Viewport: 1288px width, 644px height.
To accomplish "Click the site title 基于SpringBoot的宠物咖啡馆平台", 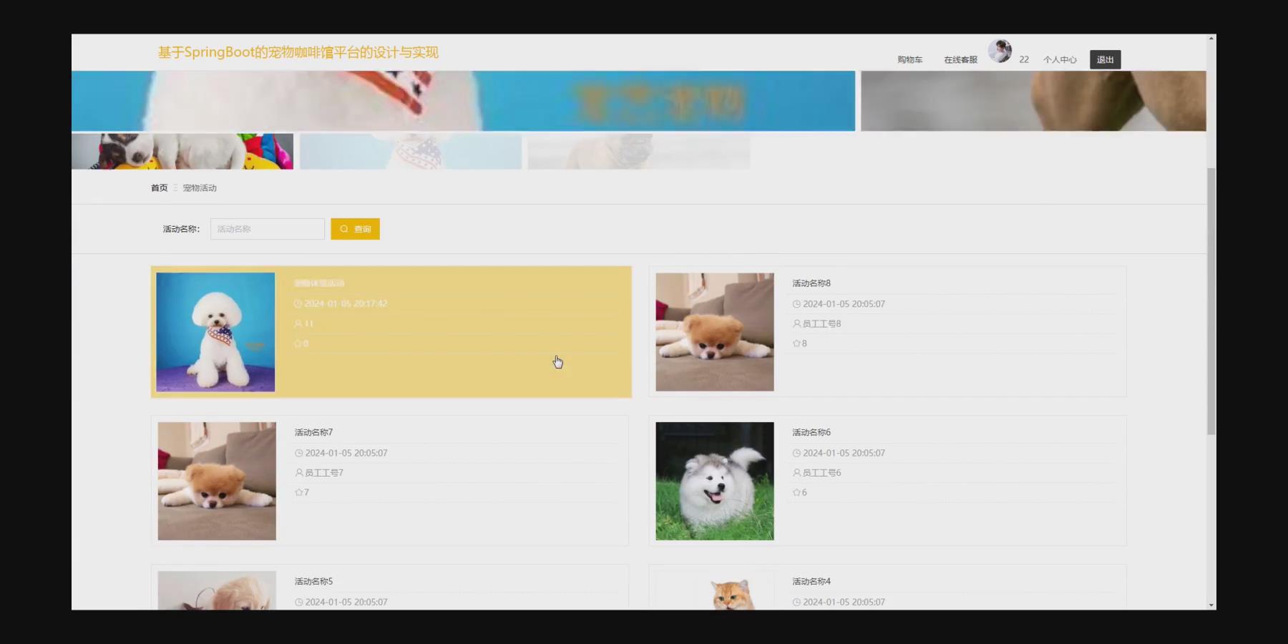I will pyautogui.click(x=298, y=52).
